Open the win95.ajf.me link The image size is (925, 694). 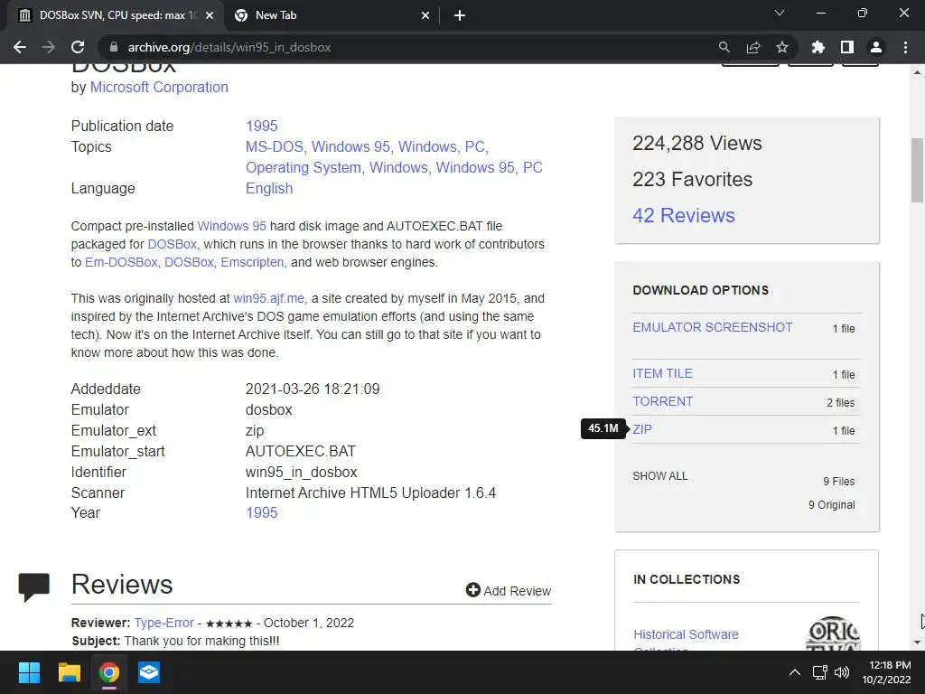(268, 298)
